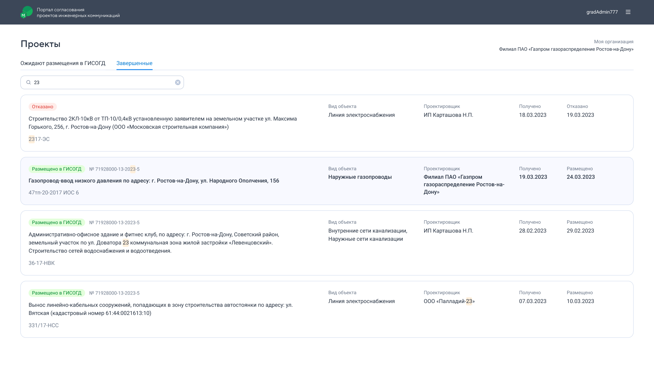Click placement date 24.03.2023
The height and width of the screenshot is (365, 654).
tap(581, 177)
